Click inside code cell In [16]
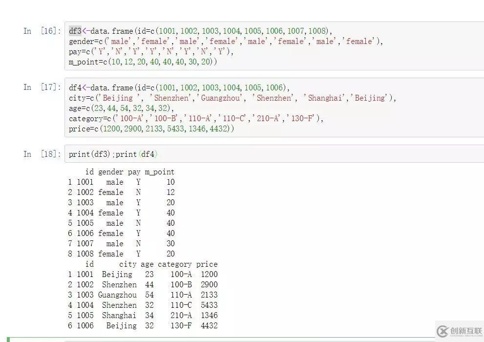 (274, 46)
